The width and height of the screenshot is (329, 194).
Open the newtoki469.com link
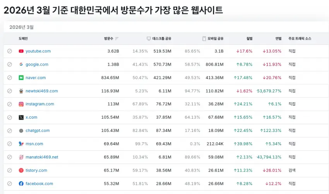point(42,91)
